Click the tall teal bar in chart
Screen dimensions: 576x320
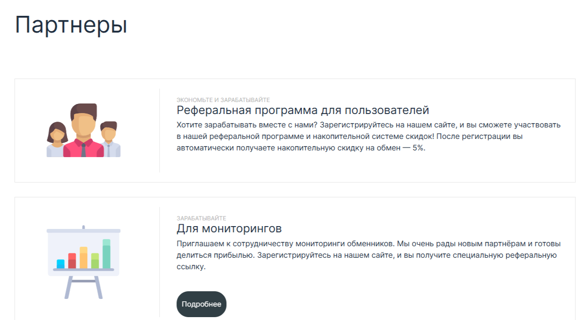(x=106, y=254)
